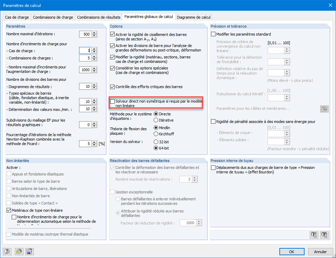Increase Combinaisons de charges increments up arrow

[x=94, y=56]
